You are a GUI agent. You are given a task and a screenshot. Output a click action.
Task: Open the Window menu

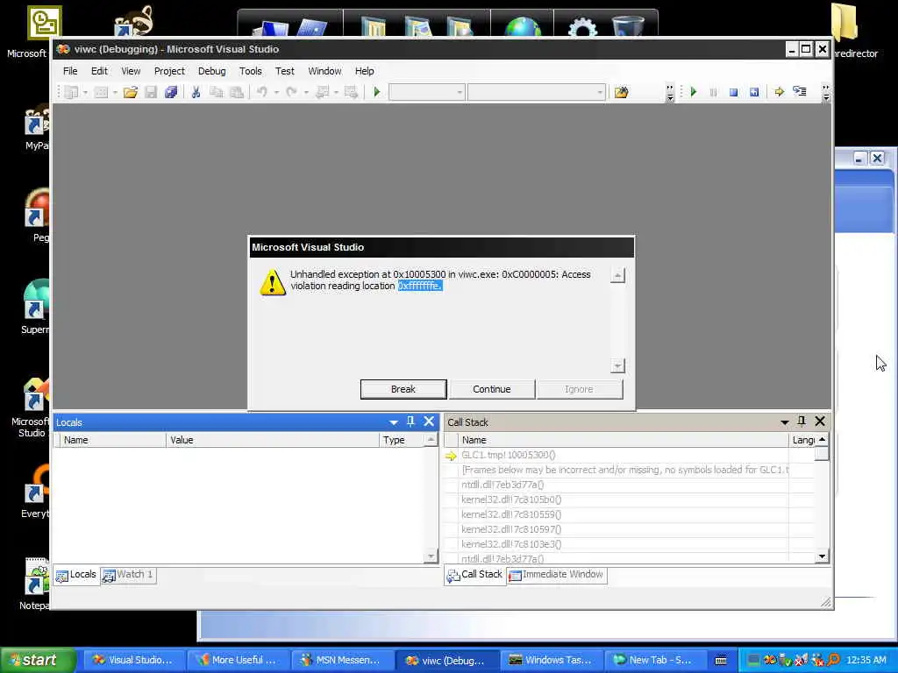pyautogui.click(x=324, y=71)
